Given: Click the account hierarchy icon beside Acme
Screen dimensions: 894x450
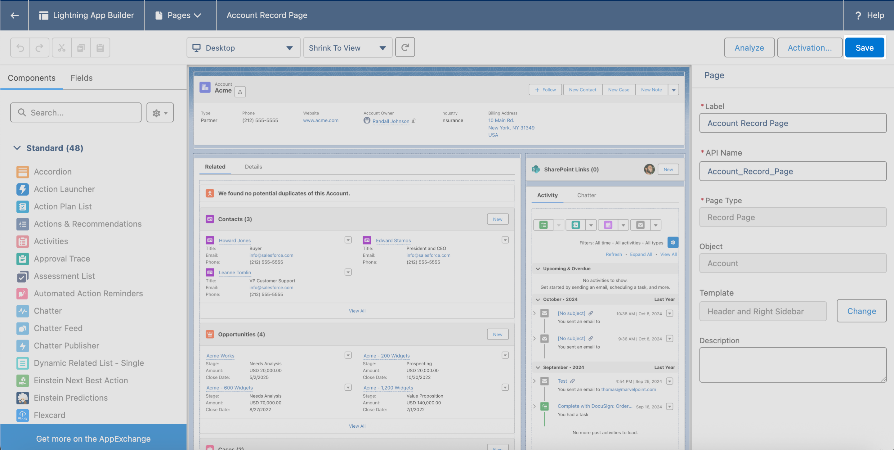Looking at the screenshot, I should coord(240,92).
